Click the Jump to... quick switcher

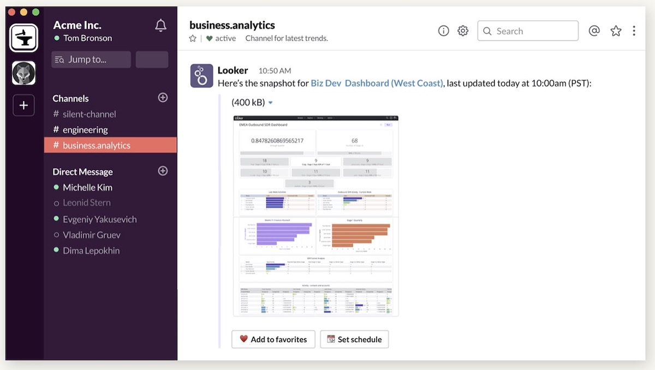[x=91, y=59]
